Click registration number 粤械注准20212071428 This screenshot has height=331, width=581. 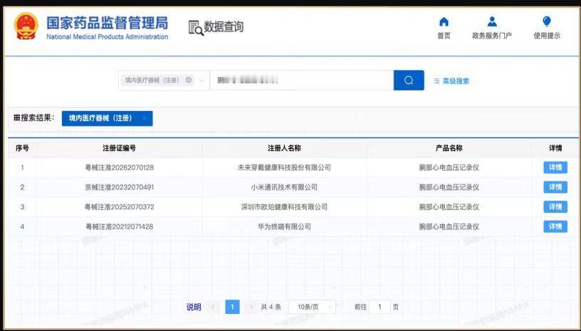tap(120, 226)
